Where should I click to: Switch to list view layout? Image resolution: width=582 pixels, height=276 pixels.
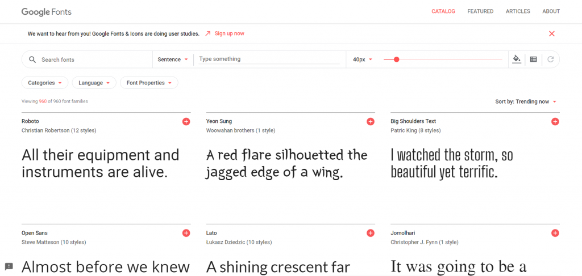pos(533,59)
